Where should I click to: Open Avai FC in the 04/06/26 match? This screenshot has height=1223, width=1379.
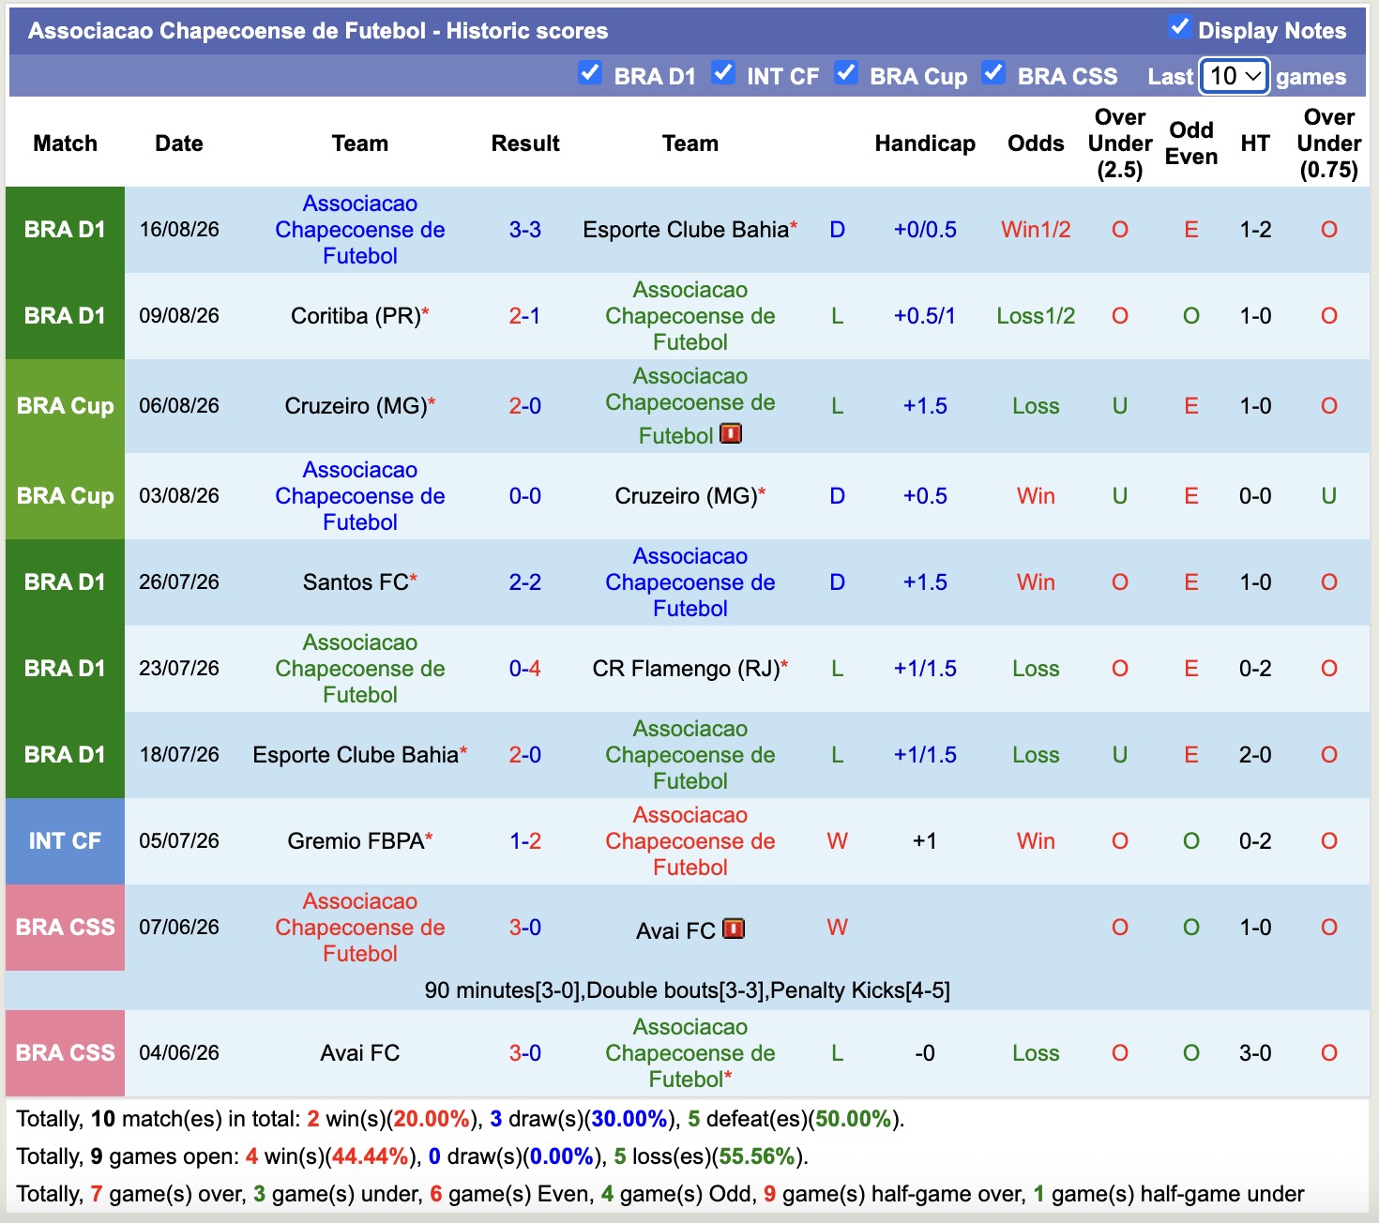(x=360, y=1053)
